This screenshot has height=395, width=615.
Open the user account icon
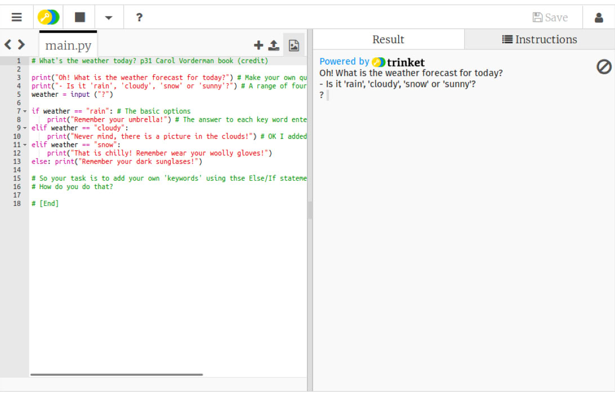click(599, 17)
